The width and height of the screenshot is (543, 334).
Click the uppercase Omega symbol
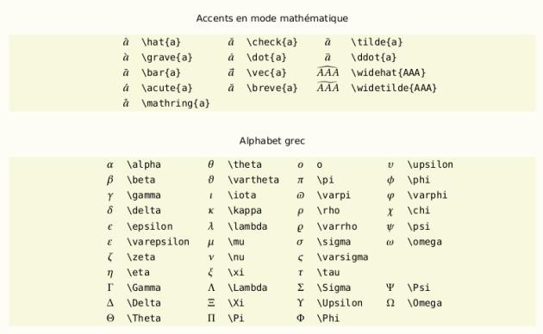pyautogui.click(x=390, y=303)
